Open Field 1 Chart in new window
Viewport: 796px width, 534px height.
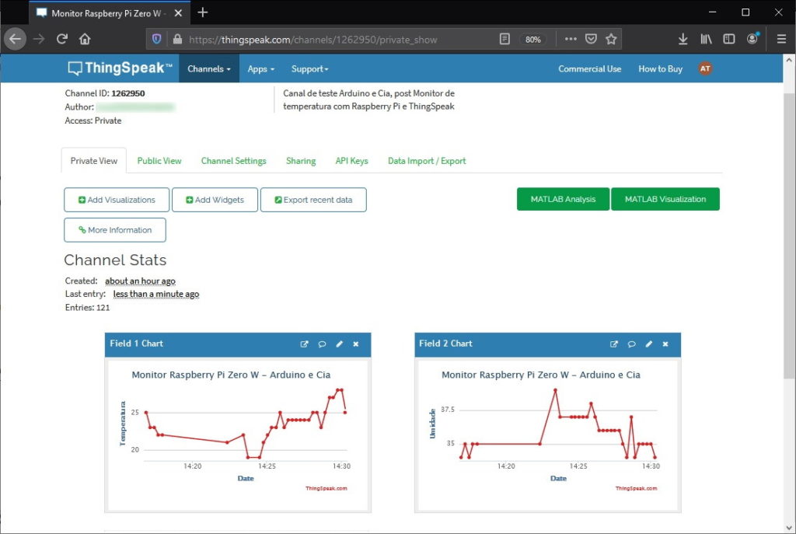click(304, 344)
